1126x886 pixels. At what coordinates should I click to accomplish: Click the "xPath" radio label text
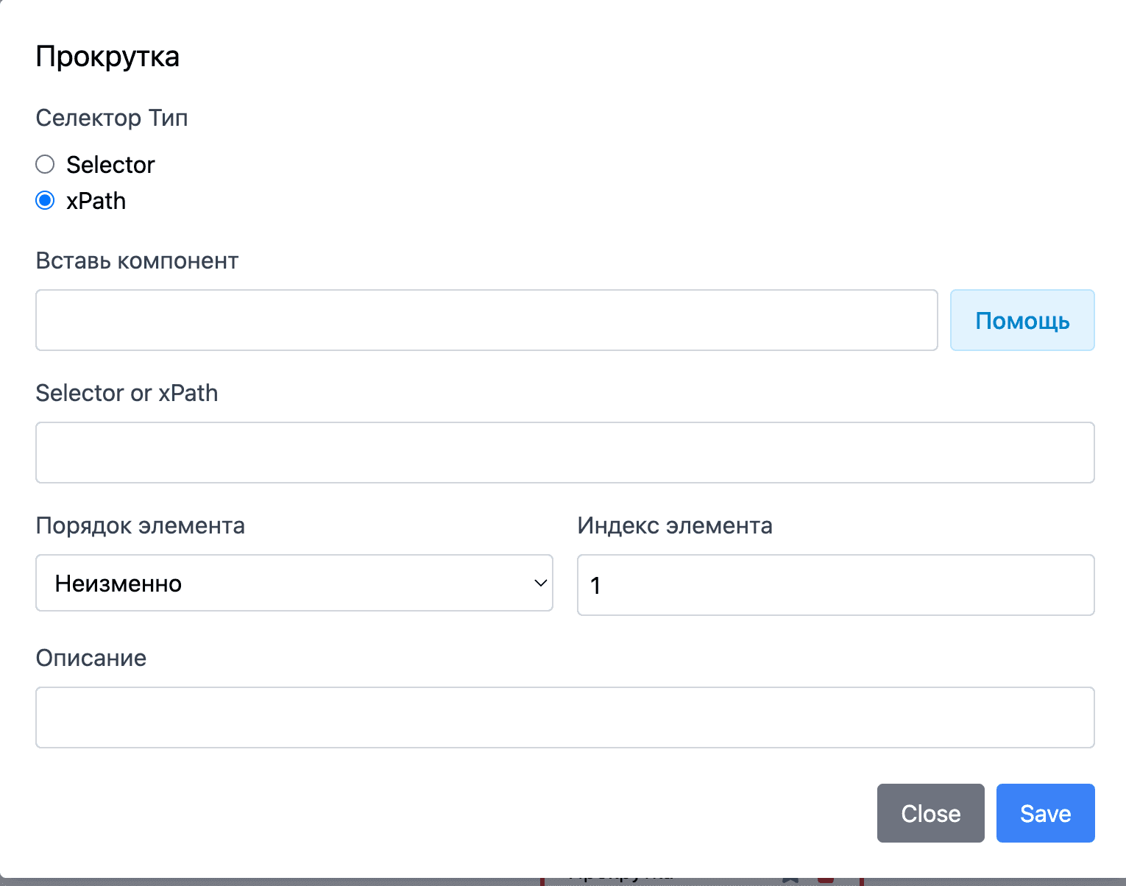(x=96, y=201)
